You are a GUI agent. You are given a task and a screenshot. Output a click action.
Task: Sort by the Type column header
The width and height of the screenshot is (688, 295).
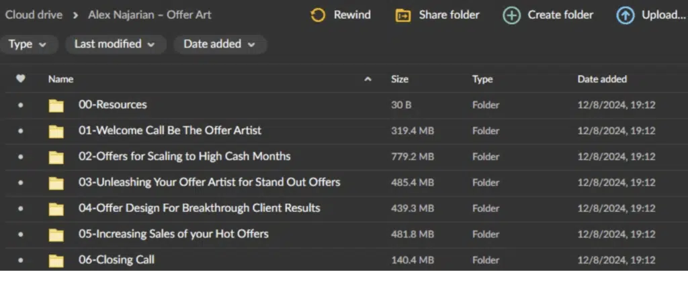(482, 79)
